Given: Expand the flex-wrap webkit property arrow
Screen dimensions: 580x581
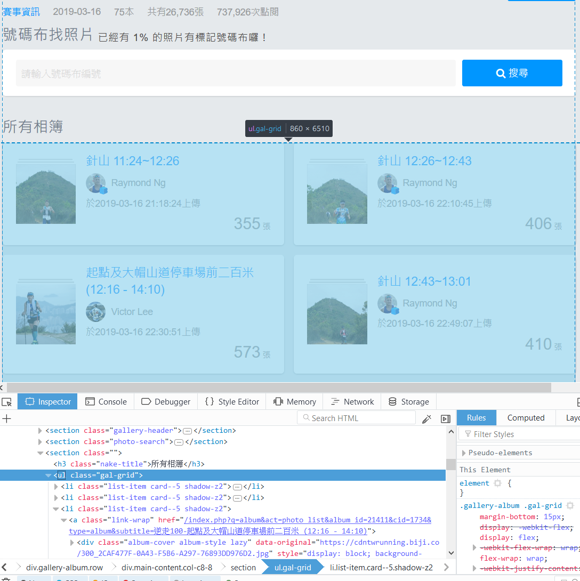Looking at the screenshot, I should 474,547.
